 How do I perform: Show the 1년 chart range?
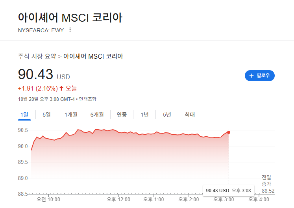[144, 115]
